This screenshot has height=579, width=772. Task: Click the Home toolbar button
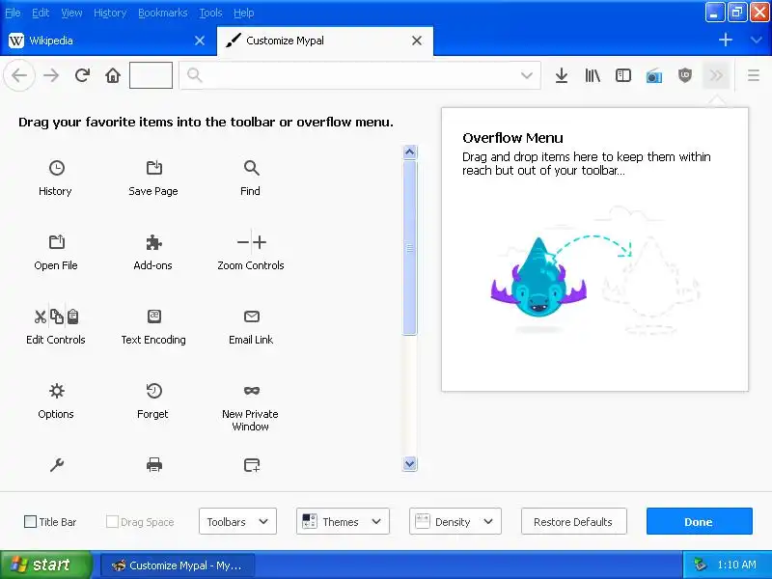pos(113,75)
